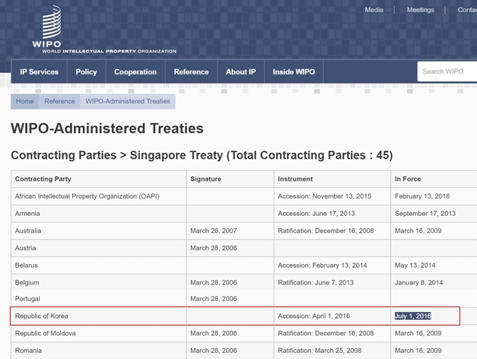Open the Cooperation menu

pyautogui.click(x=135, y=71)
